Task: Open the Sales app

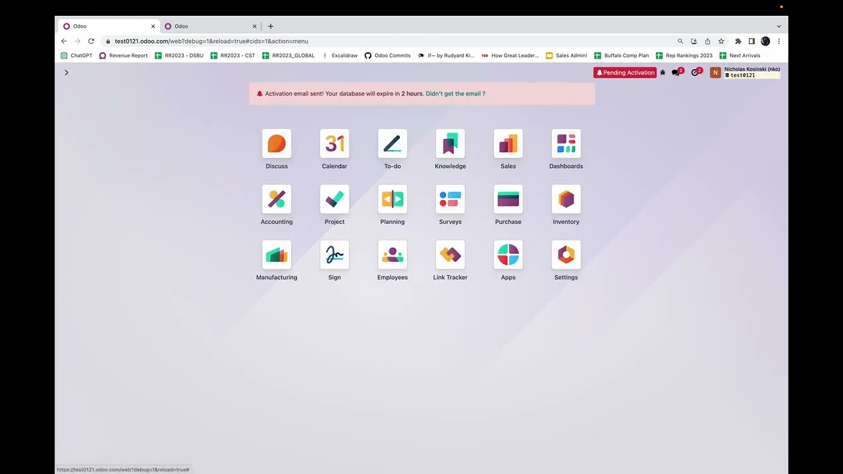Action: 508,144
